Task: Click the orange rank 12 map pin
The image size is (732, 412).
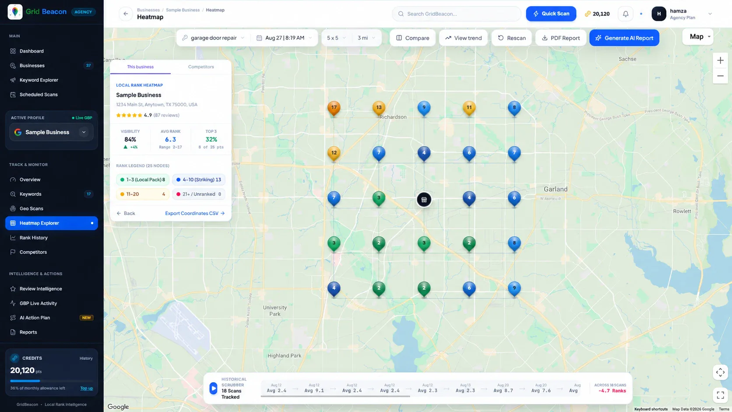Action: point(334,154)
